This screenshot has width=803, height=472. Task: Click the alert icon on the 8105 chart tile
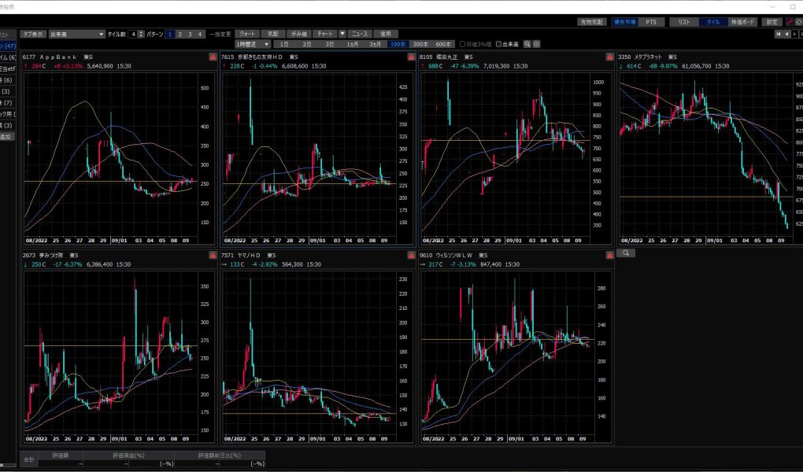609,57
